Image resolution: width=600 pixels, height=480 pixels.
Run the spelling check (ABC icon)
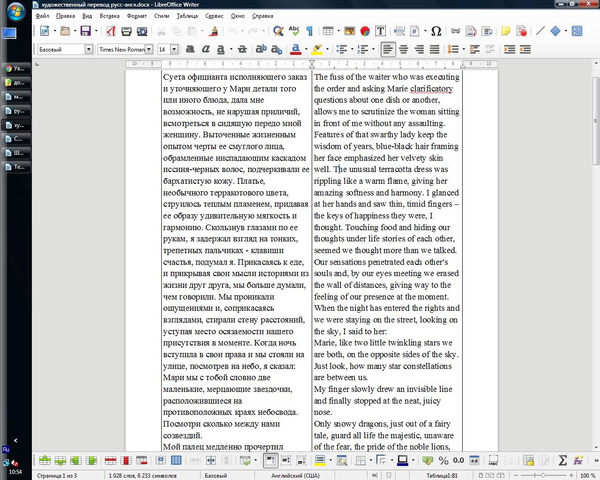pyautogui.click(x=294, y=31)
